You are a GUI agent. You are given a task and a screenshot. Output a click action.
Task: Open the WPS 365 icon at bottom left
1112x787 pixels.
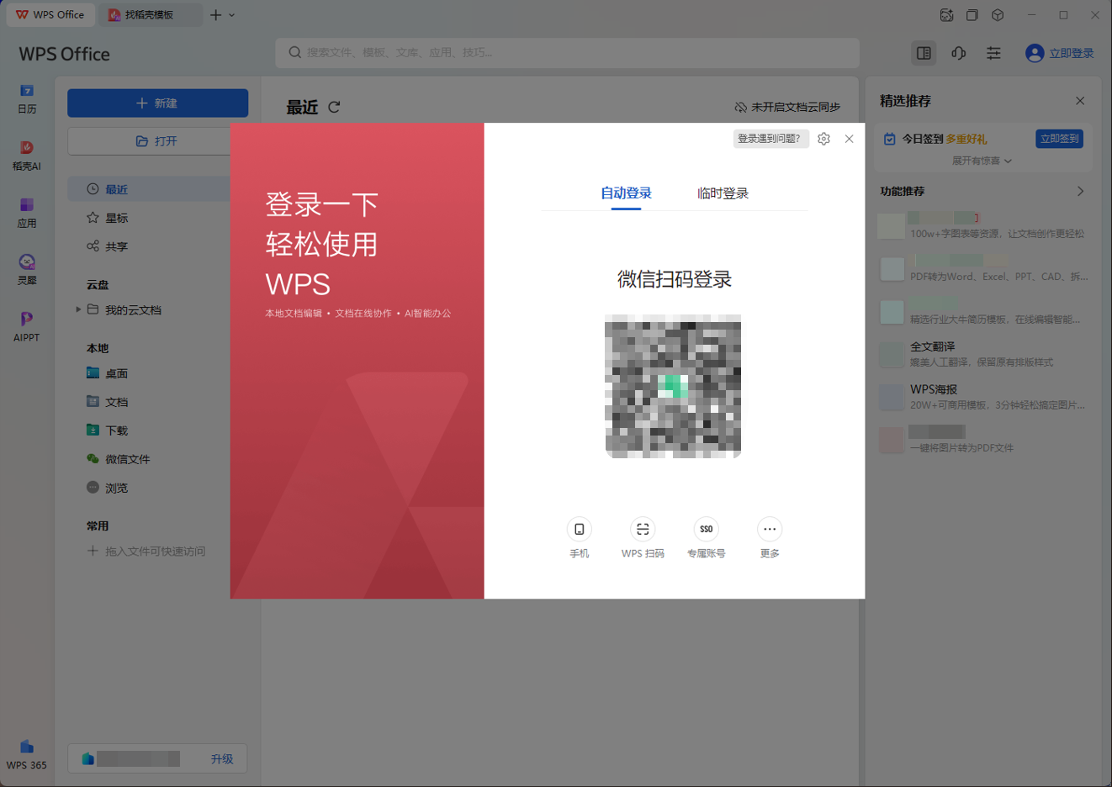pyautogui.click(x=27, y=755)
